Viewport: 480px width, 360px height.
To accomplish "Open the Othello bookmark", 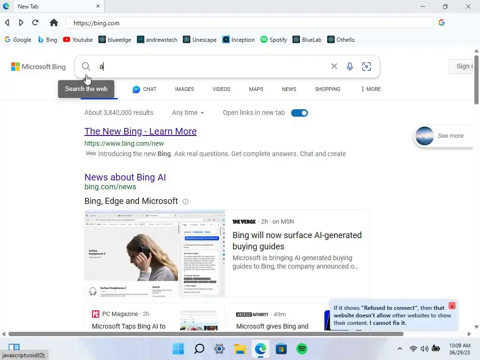I will (x=341, y=40).
